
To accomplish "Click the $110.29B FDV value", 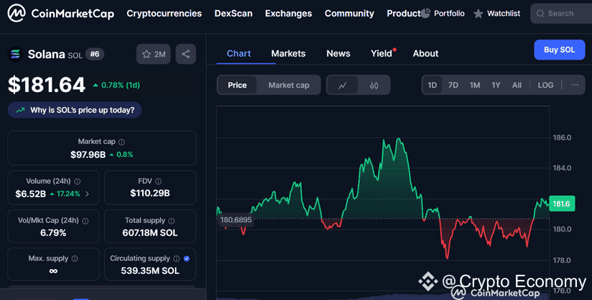I will (150, 193).
